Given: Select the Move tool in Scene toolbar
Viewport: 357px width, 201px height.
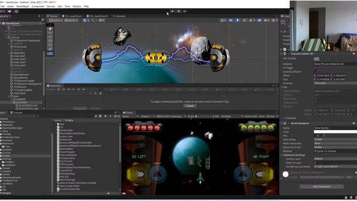Looking at the screenshot, I should (x=50, y=32).
